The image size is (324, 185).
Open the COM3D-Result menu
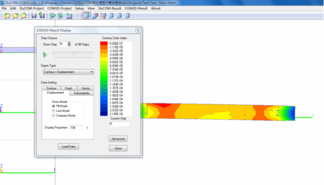(x=136, y=8)
